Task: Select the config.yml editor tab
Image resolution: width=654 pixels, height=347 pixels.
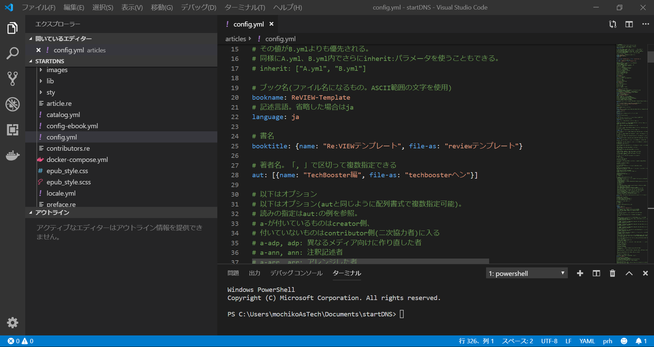Action: pyautogui.click(x=249, y=24)
